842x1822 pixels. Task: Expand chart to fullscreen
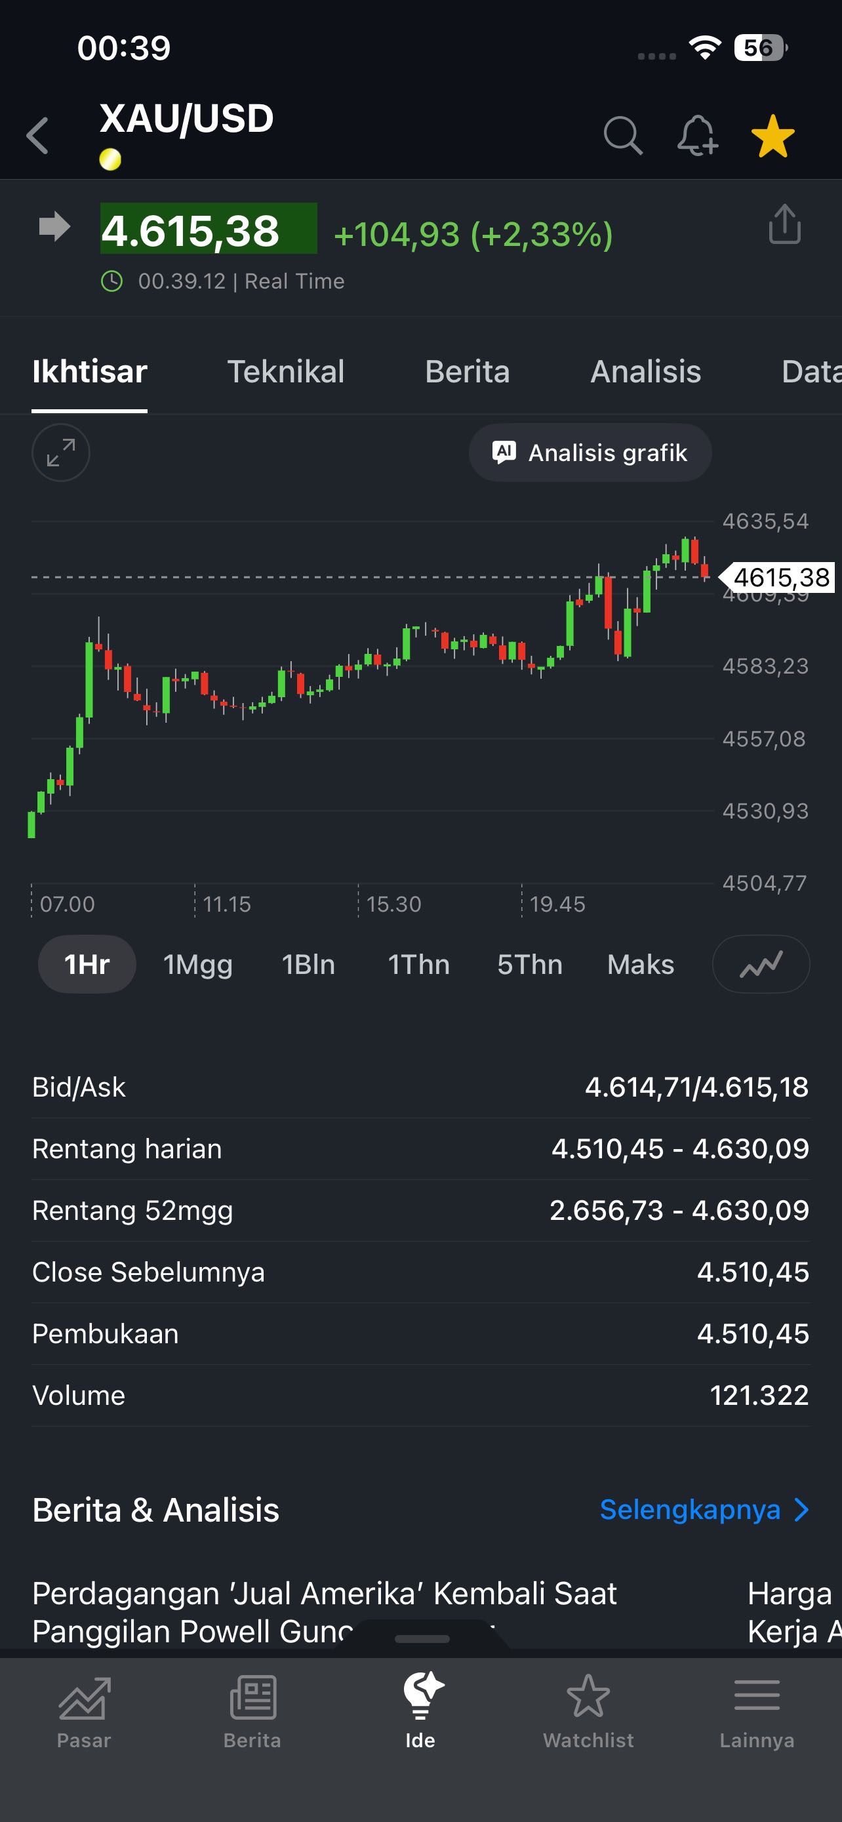[x=61, y=453]
